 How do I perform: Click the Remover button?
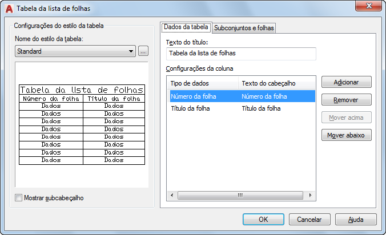347,100
